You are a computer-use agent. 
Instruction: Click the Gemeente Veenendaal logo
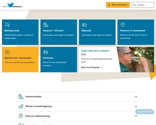12,5
